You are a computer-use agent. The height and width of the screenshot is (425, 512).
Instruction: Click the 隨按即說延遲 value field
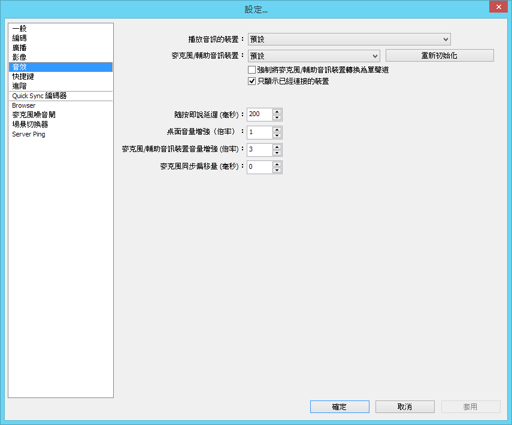pyautogui.click(x=259, y=114)
